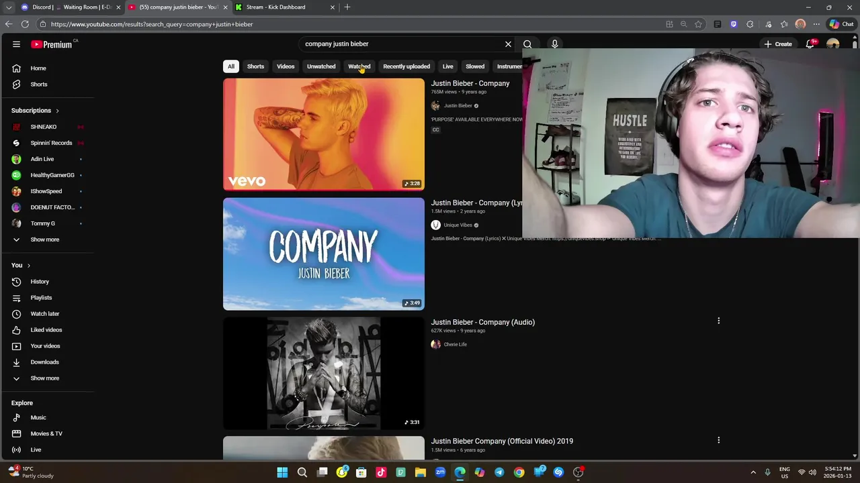Select the Unwatched filter chip
860x483 pixels.
tap(321, 66)
